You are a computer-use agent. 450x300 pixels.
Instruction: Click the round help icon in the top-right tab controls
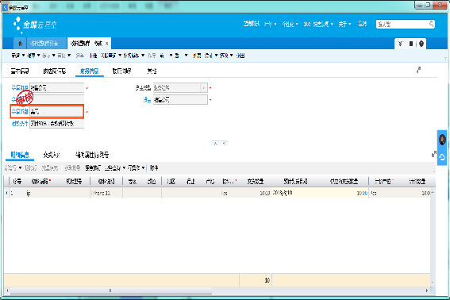tap(421, 44)
